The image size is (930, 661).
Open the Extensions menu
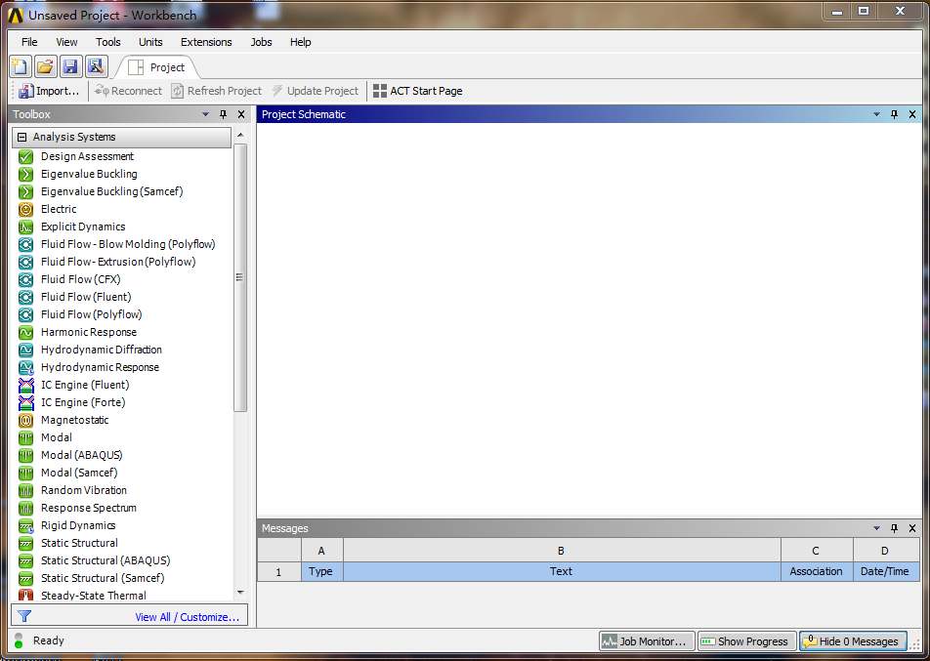(x=206, y=42)
